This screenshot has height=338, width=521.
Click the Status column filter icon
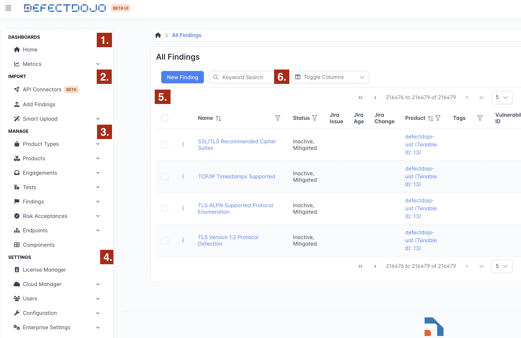(x=315, y=118)
